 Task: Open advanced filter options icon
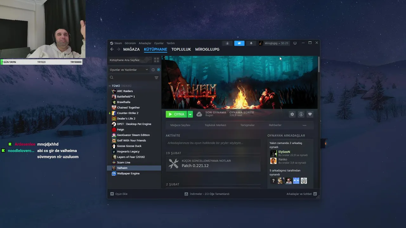coord(156,78)
